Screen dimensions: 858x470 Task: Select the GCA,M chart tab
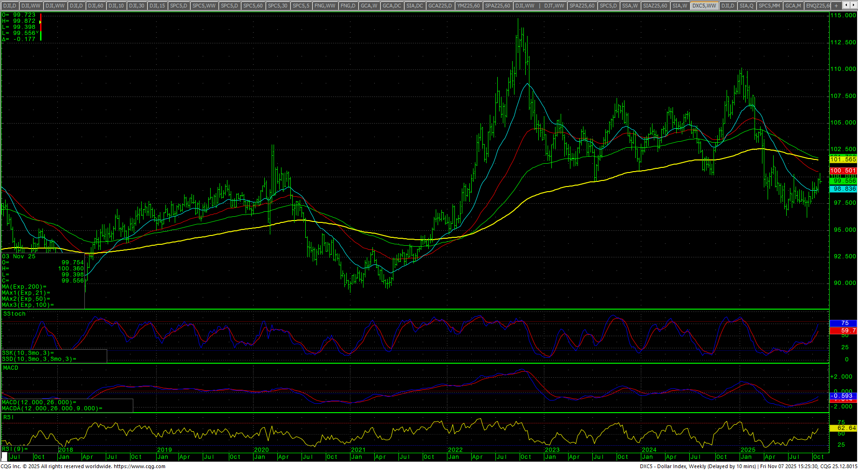(793, 6)
